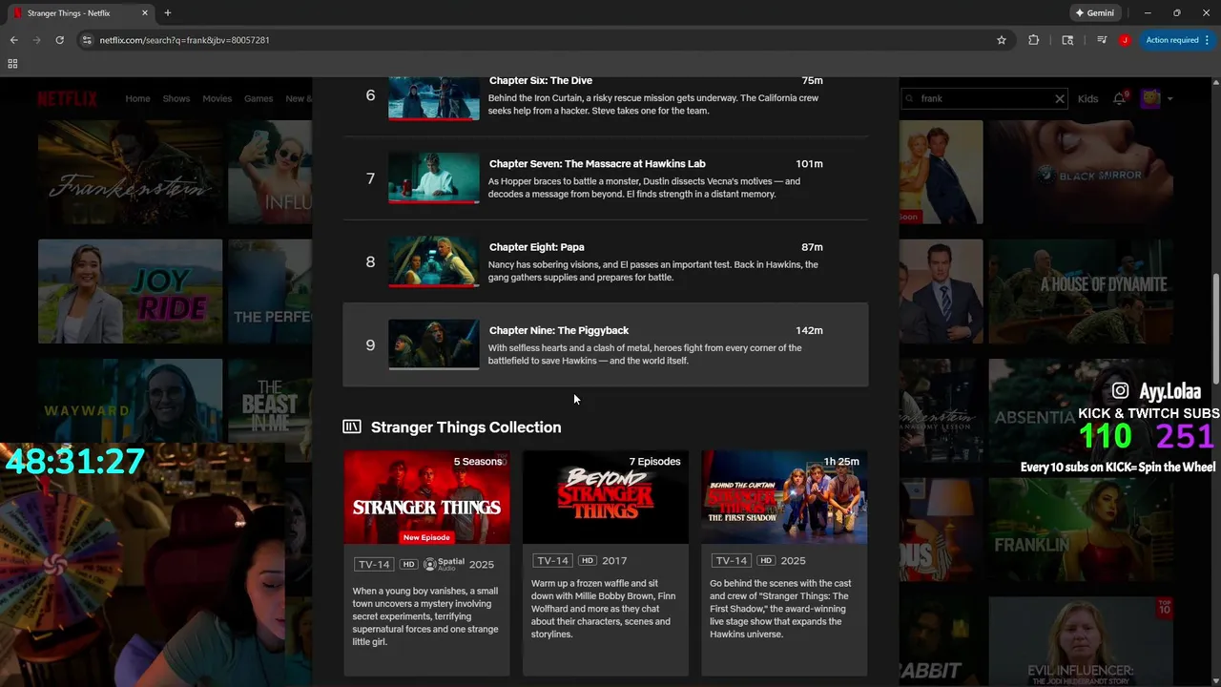Open the Chrome extensions puzzle icon

1034,40
